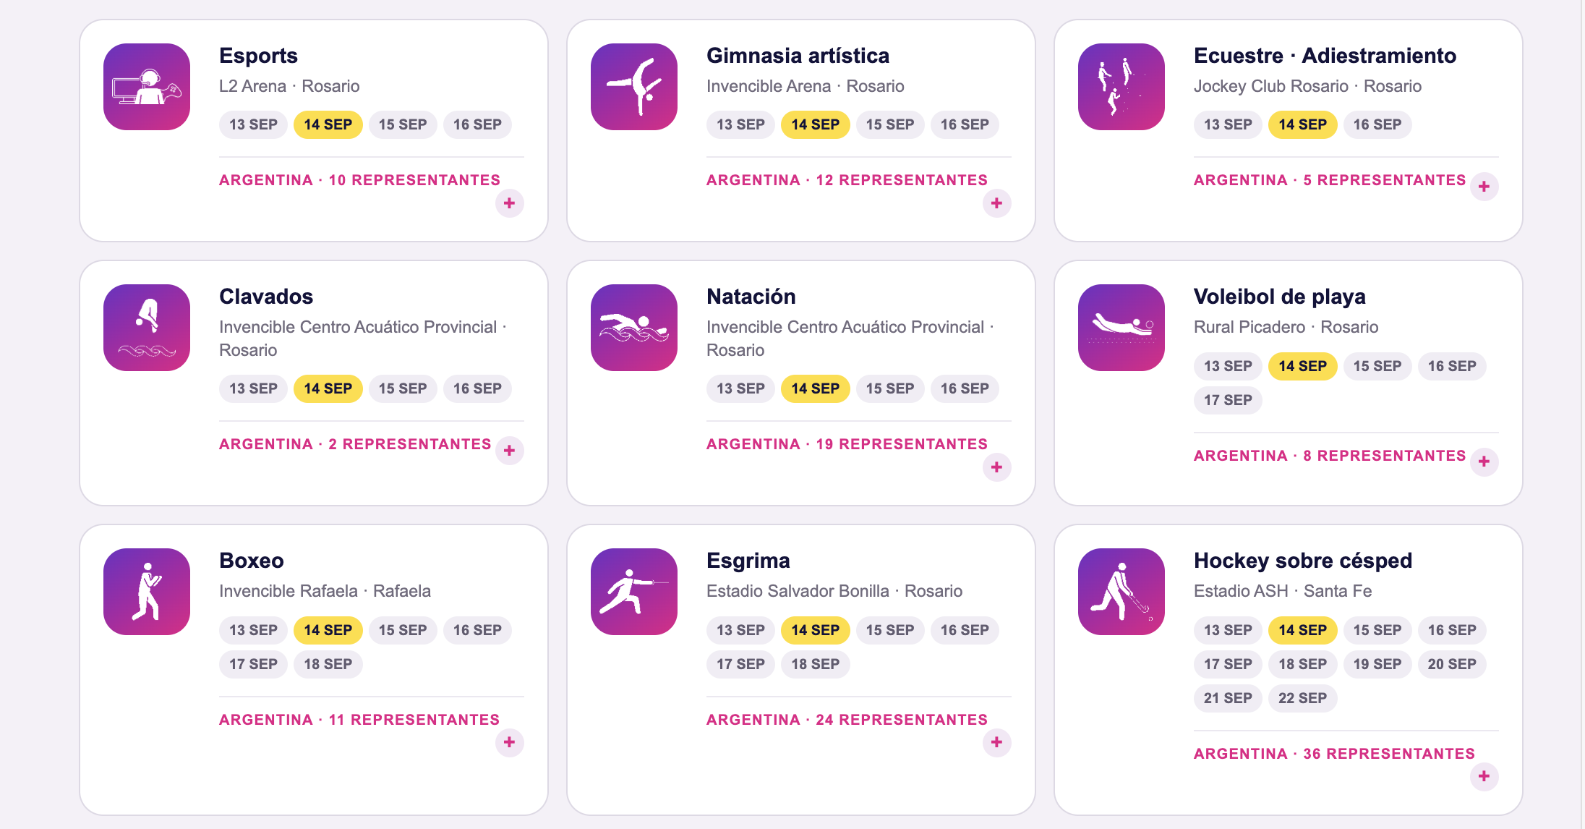Select 15 SEP in the Esports card
Image resolution: width=1585 pixels, height=829 pixels.
tap(403, 124)
